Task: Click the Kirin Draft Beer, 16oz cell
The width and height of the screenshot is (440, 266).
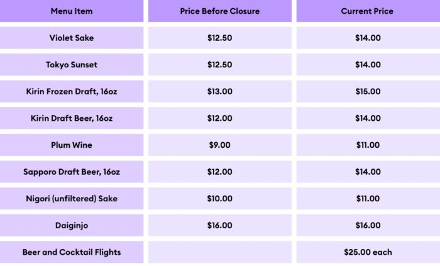Action: click(x=71, y=118)
